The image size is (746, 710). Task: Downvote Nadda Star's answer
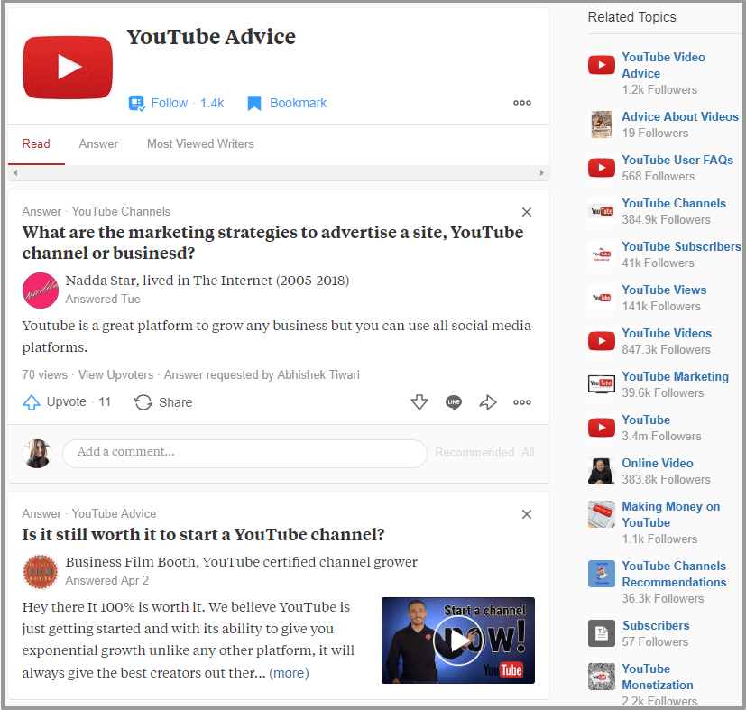[x=419, y=402]
